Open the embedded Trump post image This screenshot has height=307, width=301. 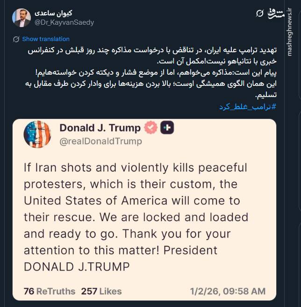click(x=144, y=210)
